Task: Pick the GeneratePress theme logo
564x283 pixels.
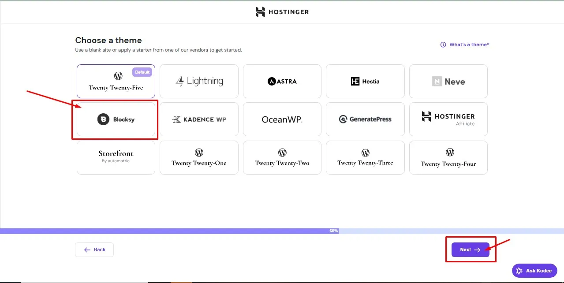Action: 365,119
